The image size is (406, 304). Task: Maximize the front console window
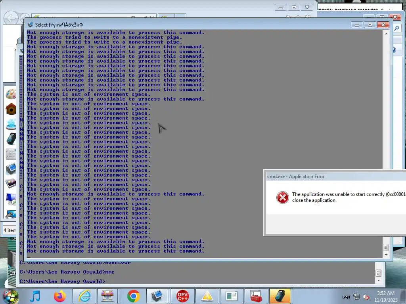370,25
